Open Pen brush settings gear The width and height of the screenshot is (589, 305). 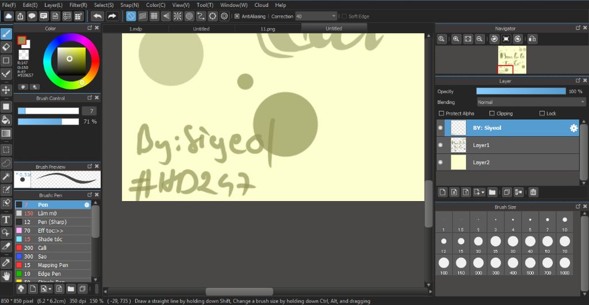click(87, 205)
